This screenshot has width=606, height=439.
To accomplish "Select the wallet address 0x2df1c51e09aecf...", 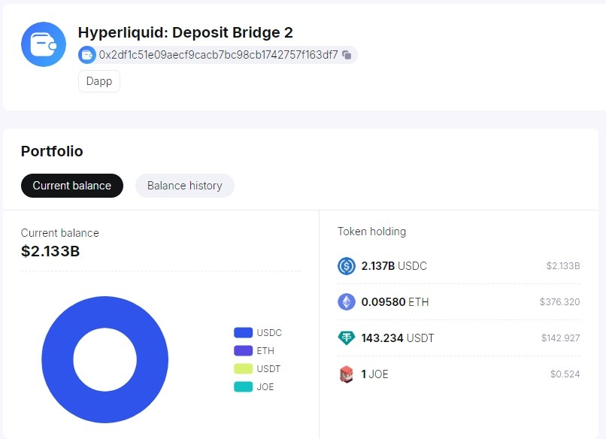I will point(218,55).
